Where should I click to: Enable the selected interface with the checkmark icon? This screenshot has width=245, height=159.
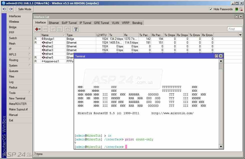point(53,29)
